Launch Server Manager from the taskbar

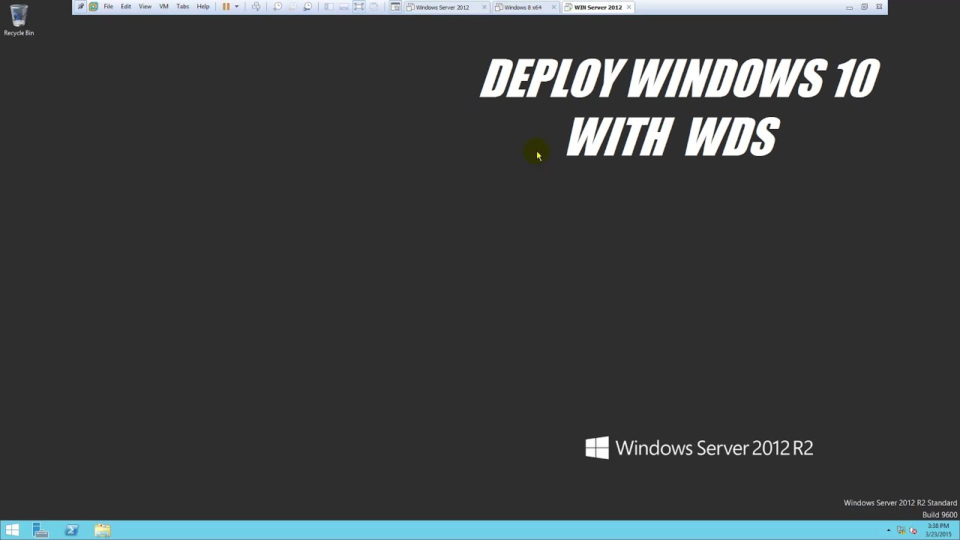[40, 530]
